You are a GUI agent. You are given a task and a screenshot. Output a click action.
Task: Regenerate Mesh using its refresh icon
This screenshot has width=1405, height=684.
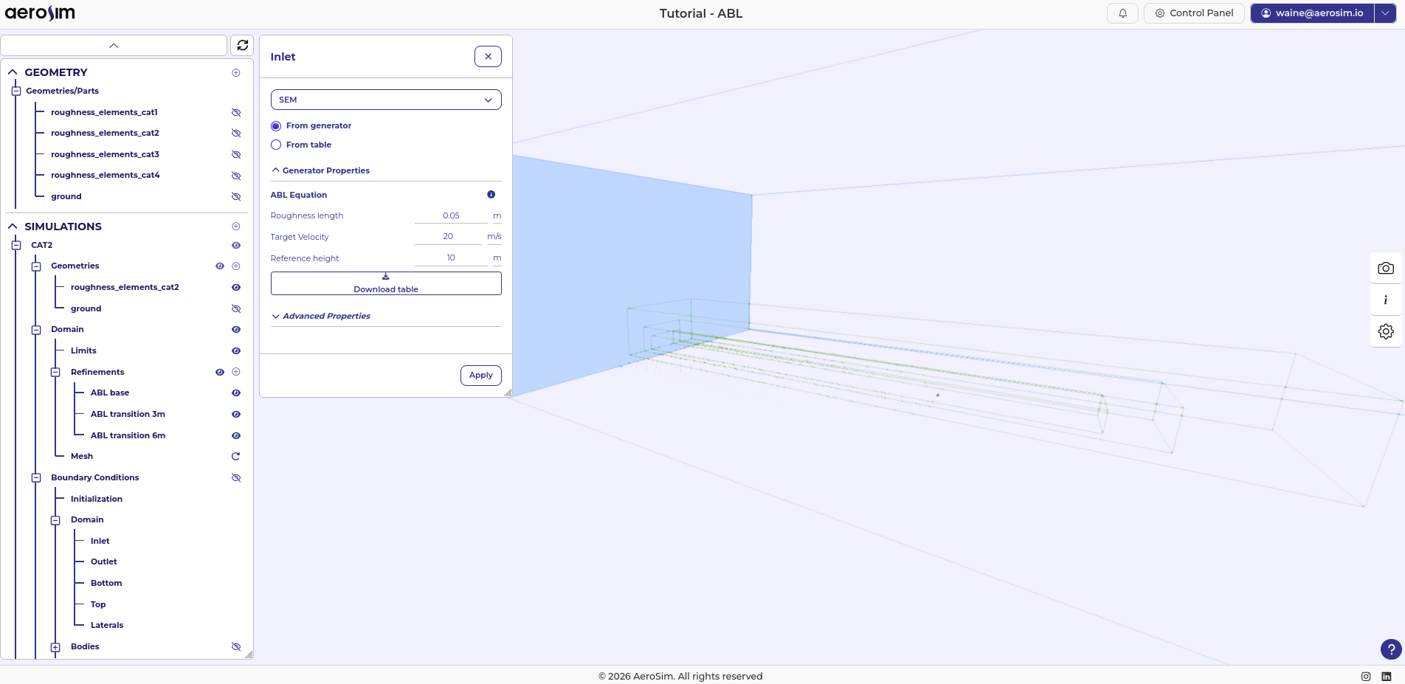[x=236, y=456]
